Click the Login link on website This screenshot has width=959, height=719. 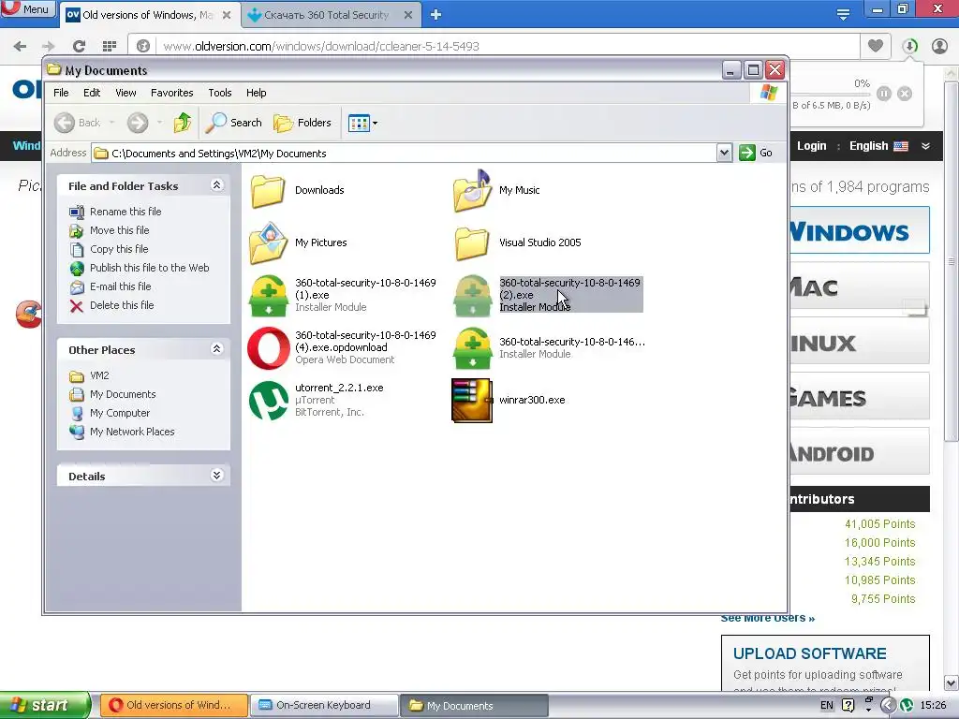point(812,145)
